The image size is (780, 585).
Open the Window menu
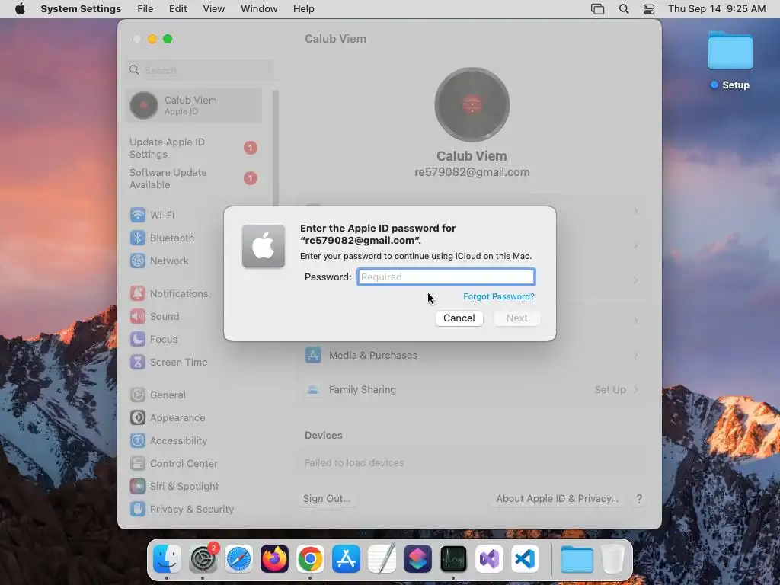(x=259, y=9)
